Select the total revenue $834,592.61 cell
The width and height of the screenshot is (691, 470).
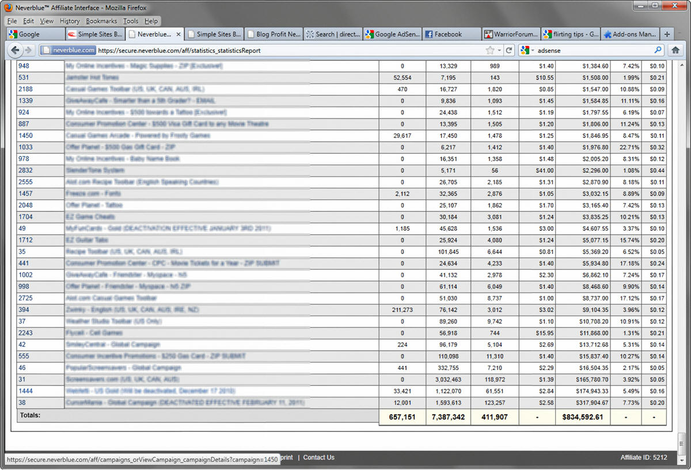583,417
